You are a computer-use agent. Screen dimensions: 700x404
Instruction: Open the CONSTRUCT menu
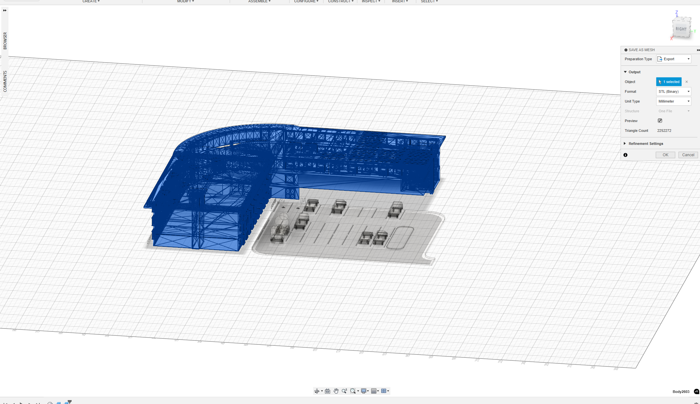coord(341,1)
